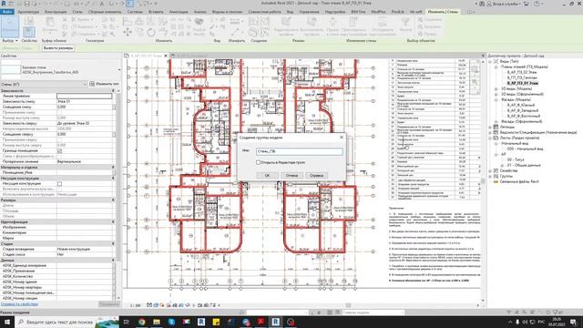The height and width of the screenshot is (328, 583).
Task: Click the active Revit taskbar icon
Action: 275,322
